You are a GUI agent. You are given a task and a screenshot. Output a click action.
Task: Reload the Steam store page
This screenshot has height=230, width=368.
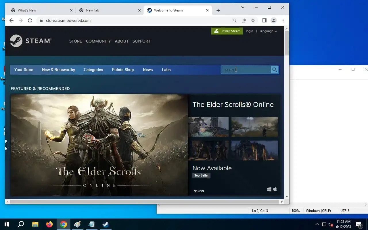click(x=30, y=20)
